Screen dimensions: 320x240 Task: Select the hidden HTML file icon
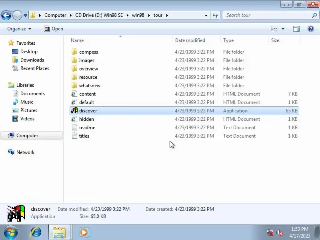(74, 119)
